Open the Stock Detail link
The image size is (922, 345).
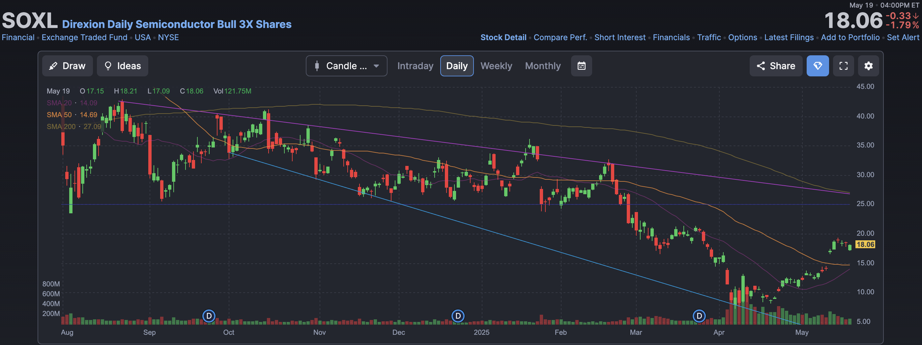(503, 38)
